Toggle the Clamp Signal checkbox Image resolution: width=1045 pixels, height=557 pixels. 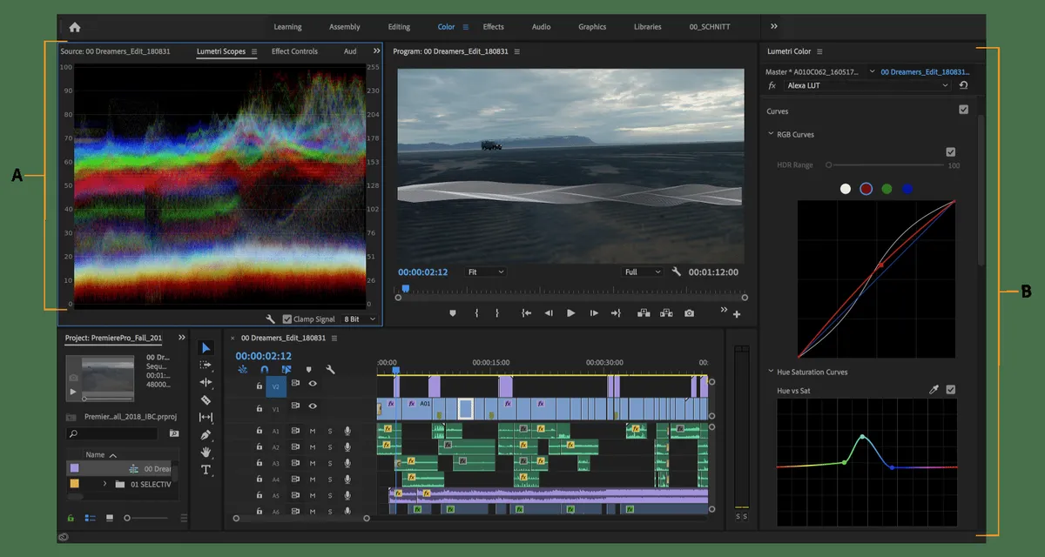[x=287, y=319]
